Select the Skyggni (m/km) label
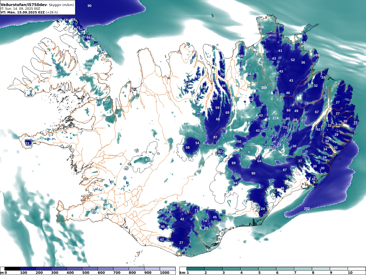The width and height of the screenshot is (366, 275). [x=61, y=5]
